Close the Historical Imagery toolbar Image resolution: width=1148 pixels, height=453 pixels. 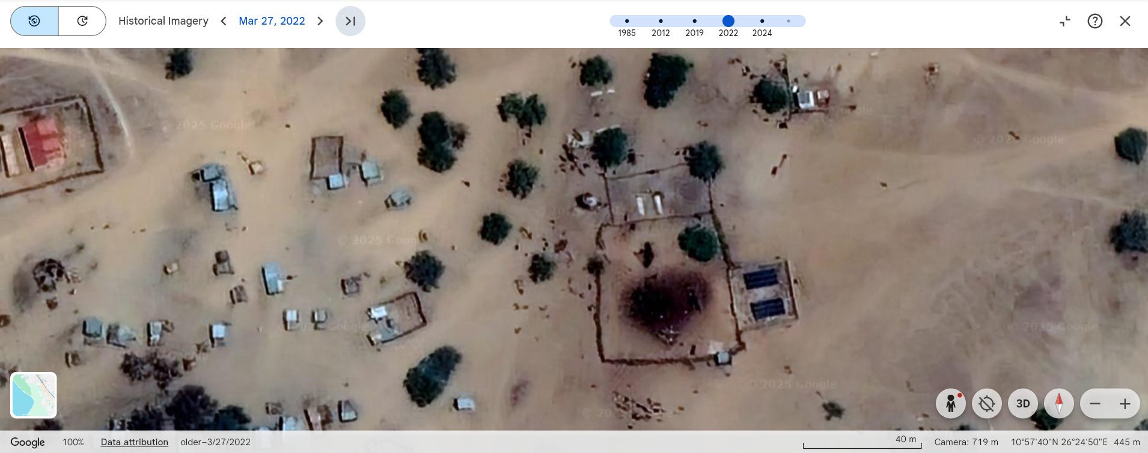[x=1125, y=21]
